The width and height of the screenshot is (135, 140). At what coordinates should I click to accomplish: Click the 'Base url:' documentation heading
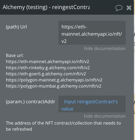(x=15, y=55)
